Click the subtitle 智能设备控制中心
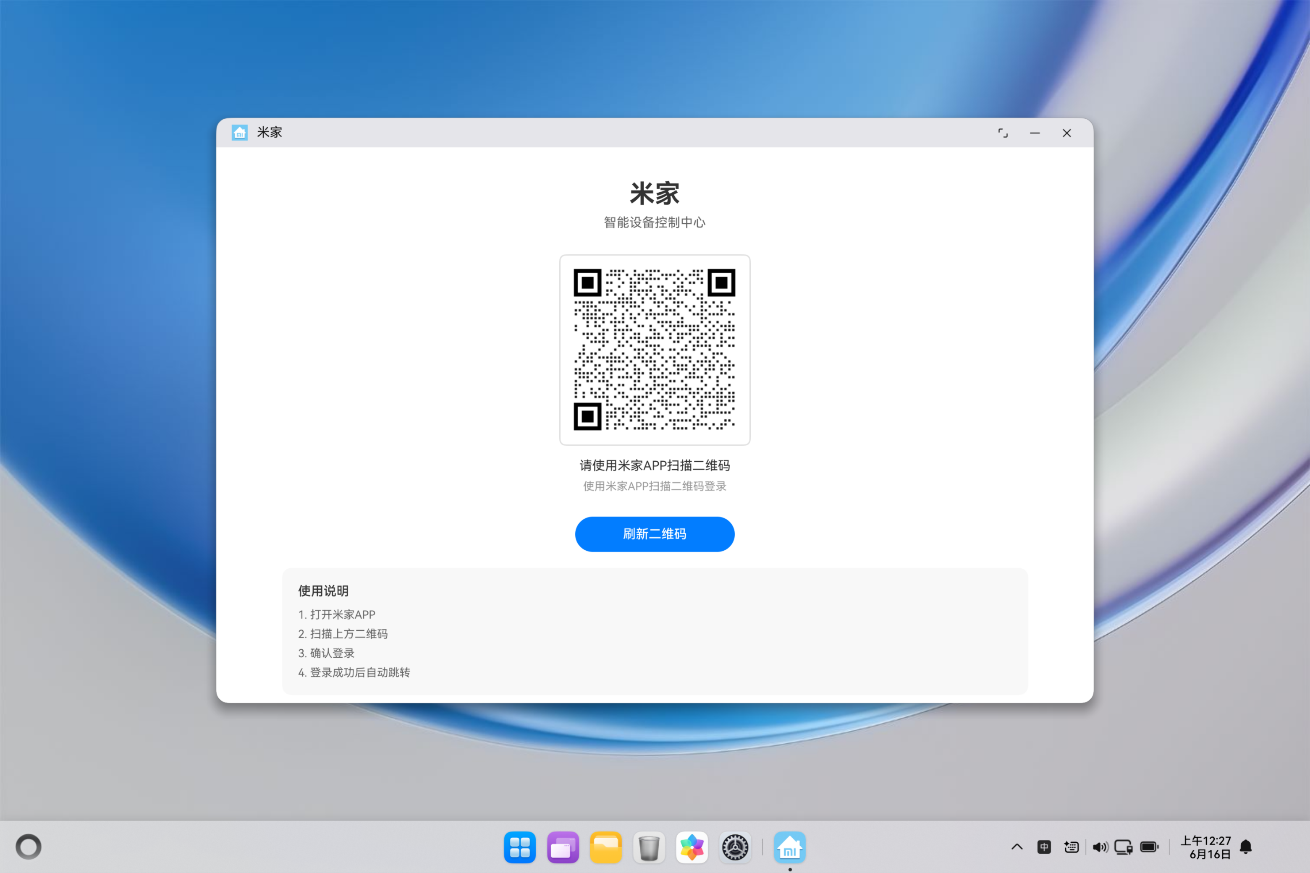This screenshot has width=1310, height=873. pos(655,223)
